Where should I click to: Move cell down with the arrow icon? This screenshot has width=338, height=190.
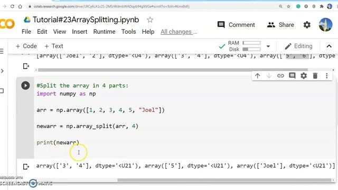click(x=269, y=75)
